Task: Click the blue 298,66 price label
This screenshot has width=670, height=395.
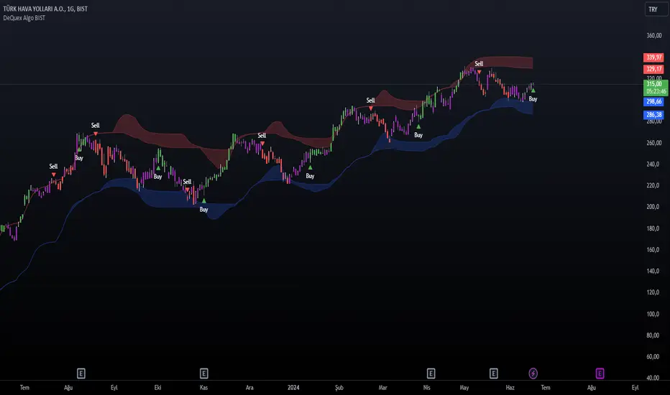Action: pyautogui.click(x=653, y=102)
